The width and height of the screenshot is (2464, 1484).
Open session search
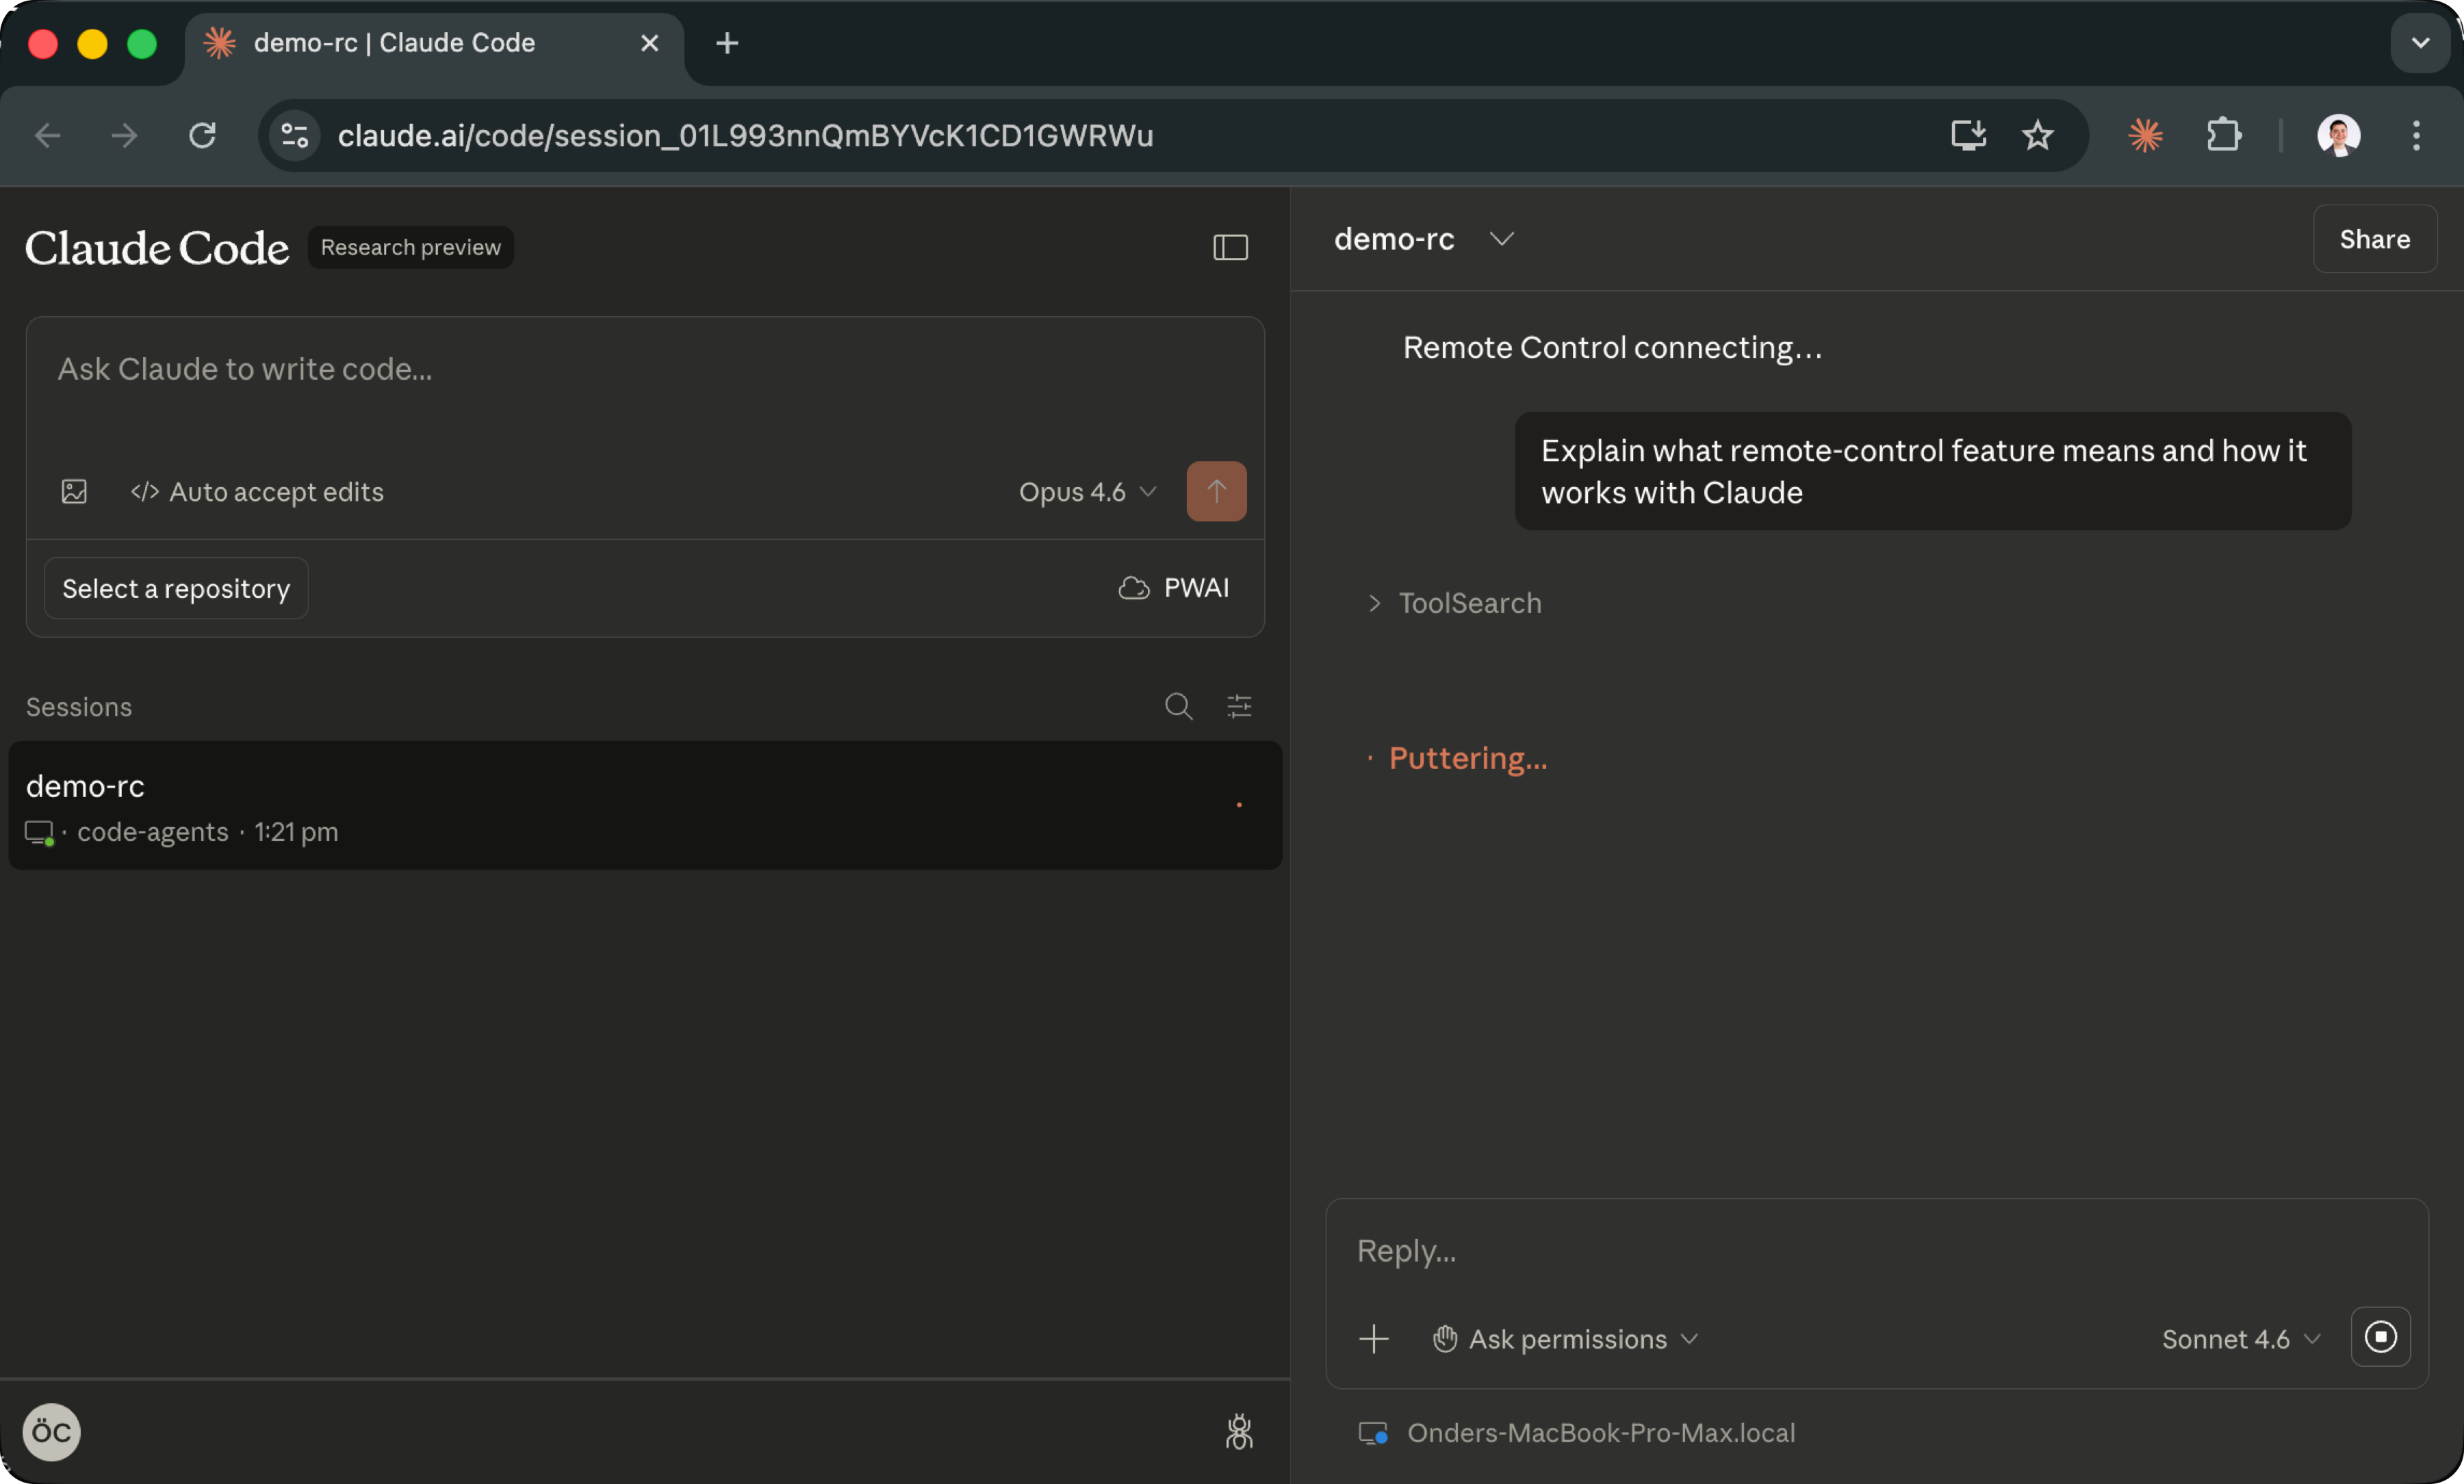[x=1178, y=707]
